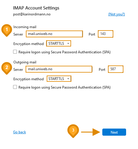Focus the incoming Port field showing 143
138x149 pixels.
(x=106, y=34)
